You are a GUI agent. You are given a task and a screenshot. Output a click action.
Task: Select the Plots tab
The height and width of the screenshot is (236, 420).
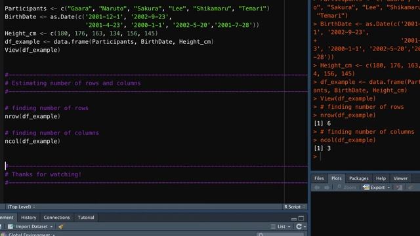pos(337,178)
